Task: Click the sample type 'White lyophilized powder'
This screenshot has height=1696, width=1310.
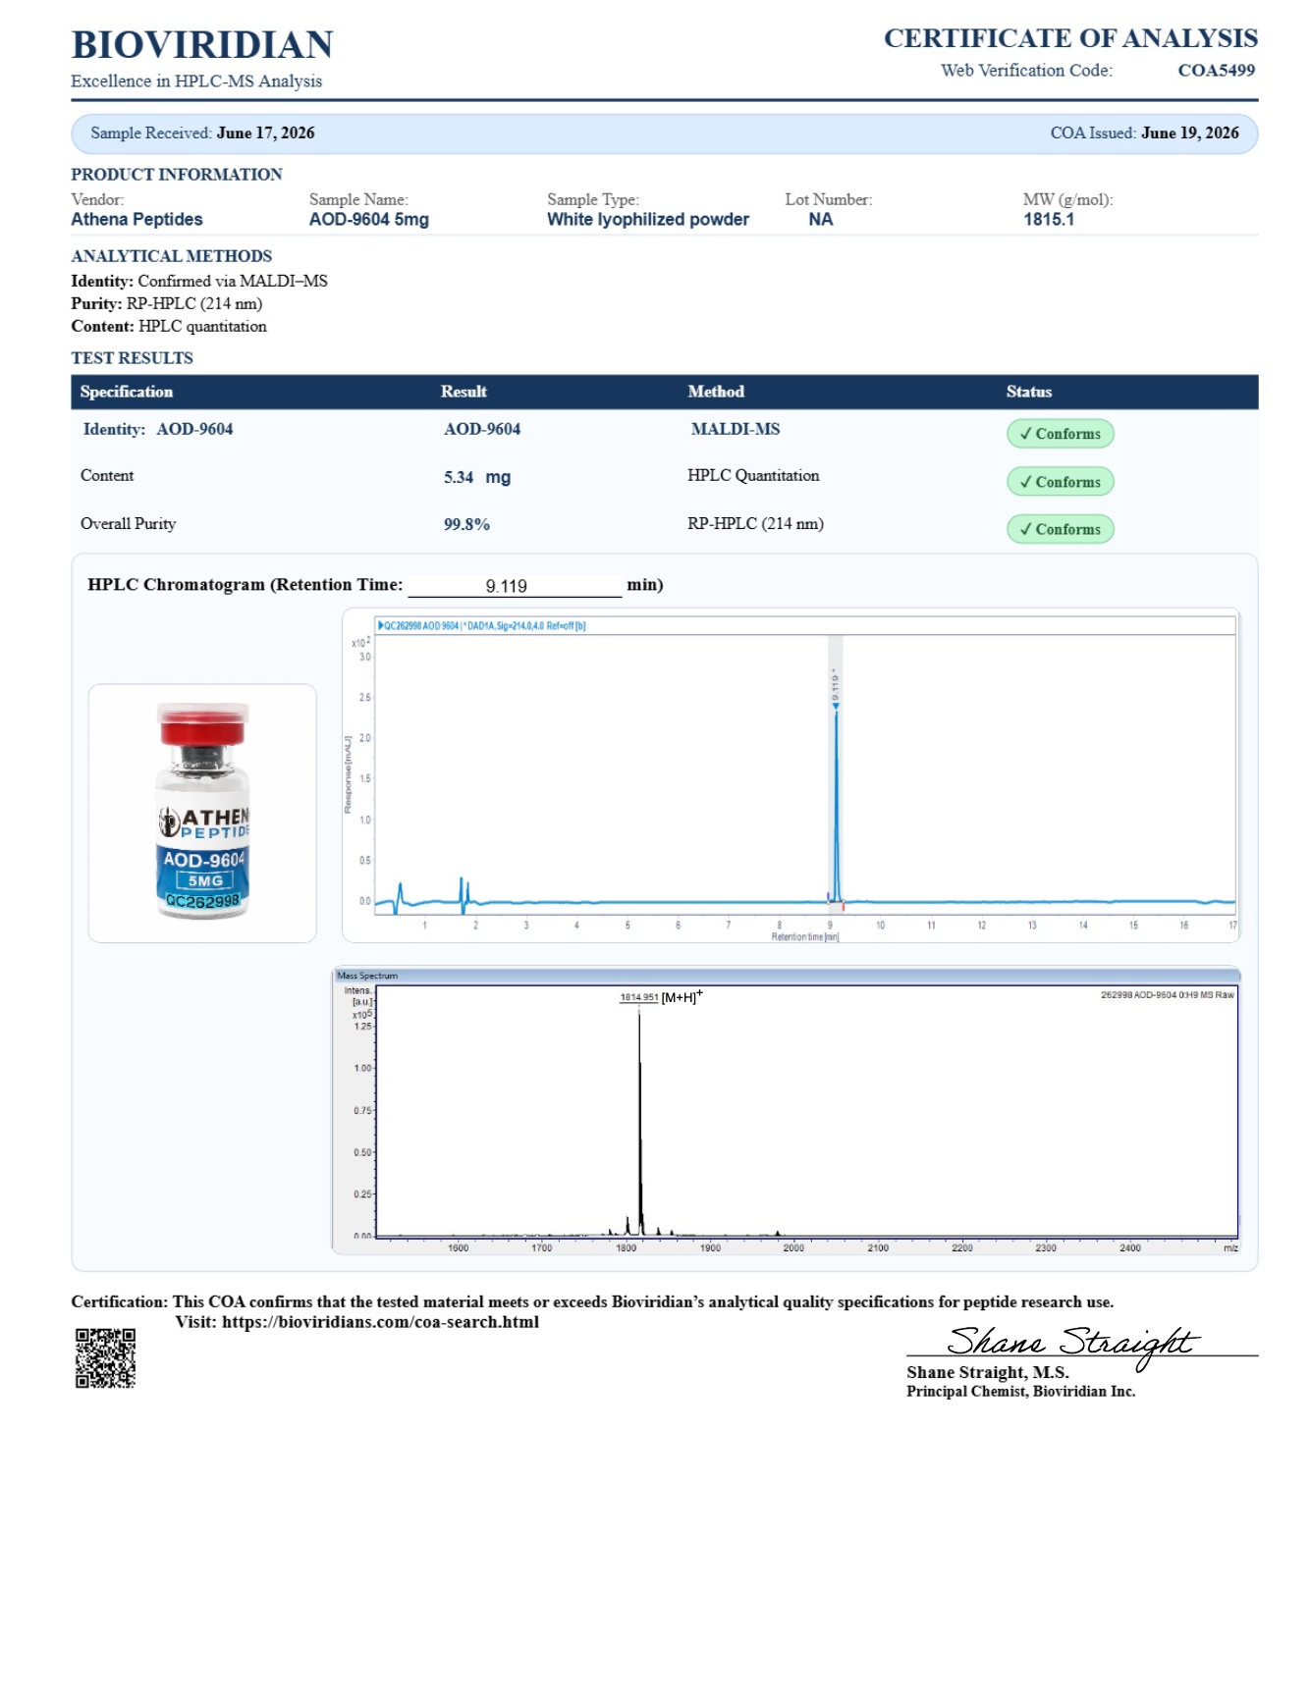Action: pos(648,220)
